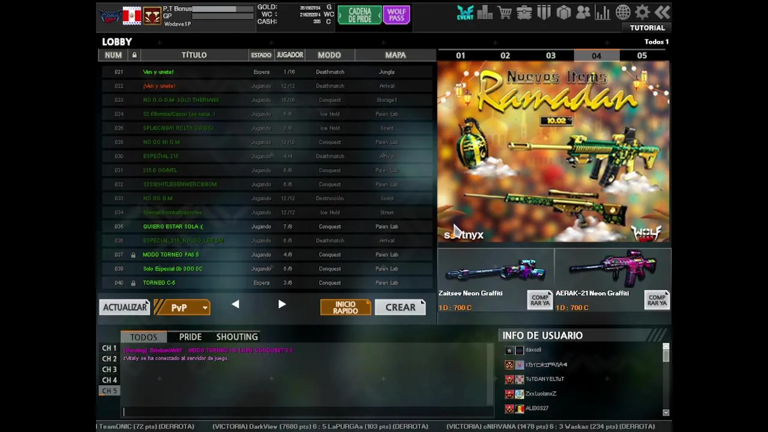Sort rooms by ESTADO column header
Image resolution: width=768 pixels, height=432 pixels.
(x=261, y=55)
